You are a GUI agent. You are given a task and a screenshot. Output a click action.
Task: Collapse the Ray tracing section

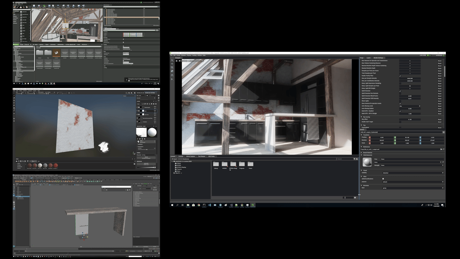click(x=361, y=117)
